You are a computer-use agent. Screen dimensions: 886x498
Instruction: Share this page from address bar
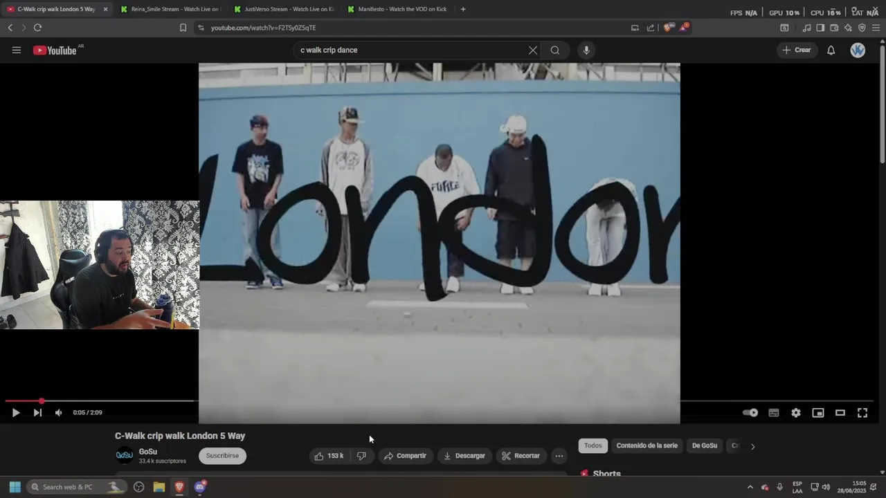coord(651,28)
